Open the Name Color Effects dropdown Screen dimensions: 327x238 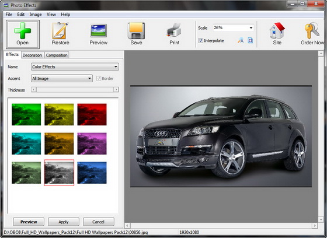point(75,67)
